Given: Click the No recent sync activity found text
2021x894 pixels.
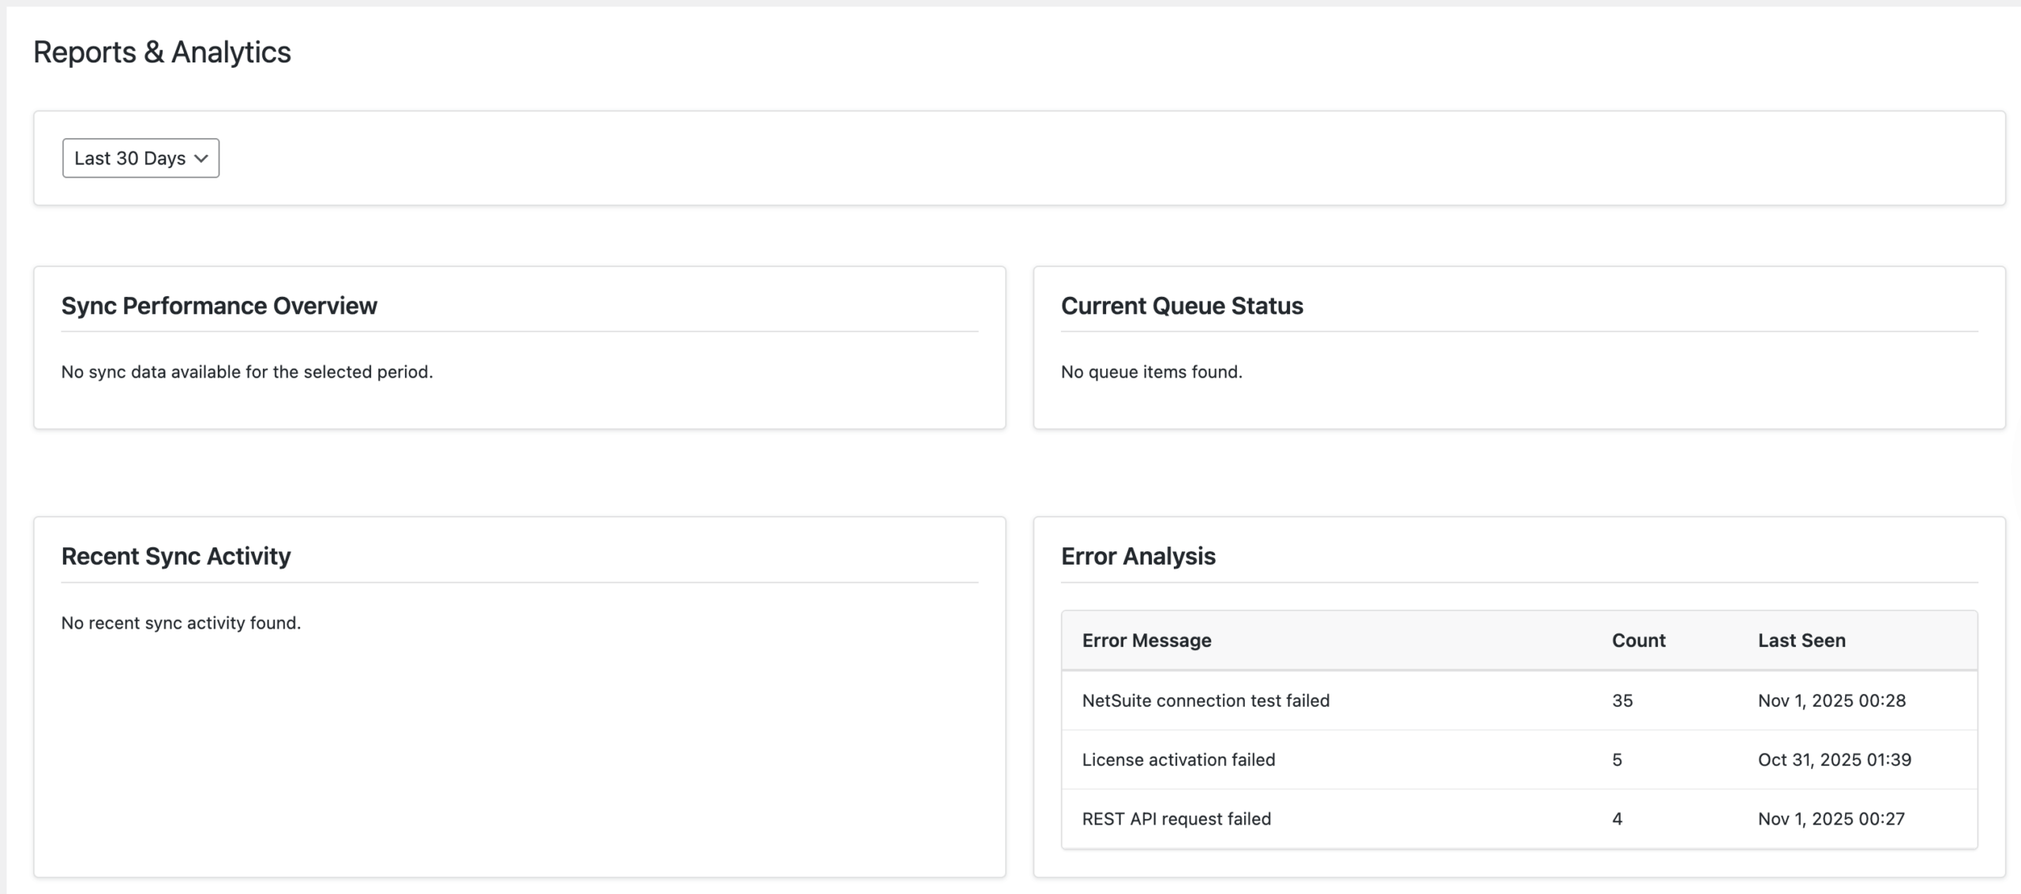Looking at the screenshot, I should tap(181, 622).
